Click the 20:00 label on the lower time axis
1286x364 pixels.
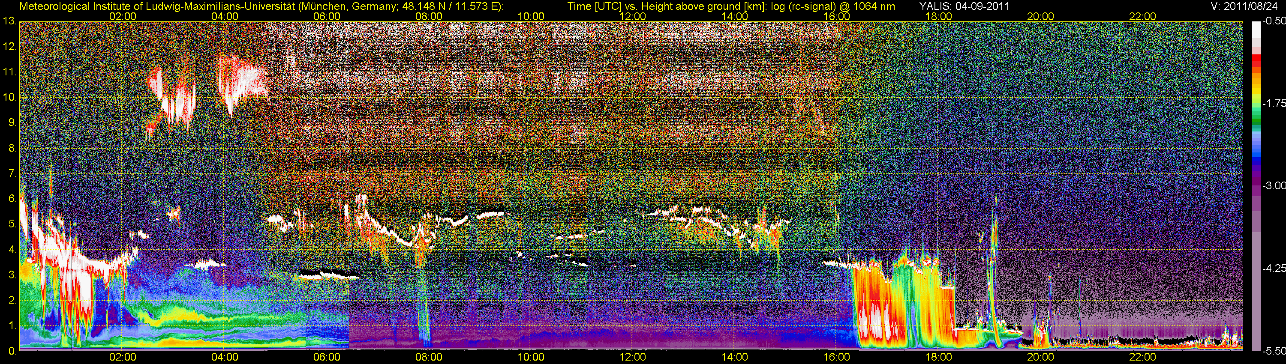tap(1040, 357)
